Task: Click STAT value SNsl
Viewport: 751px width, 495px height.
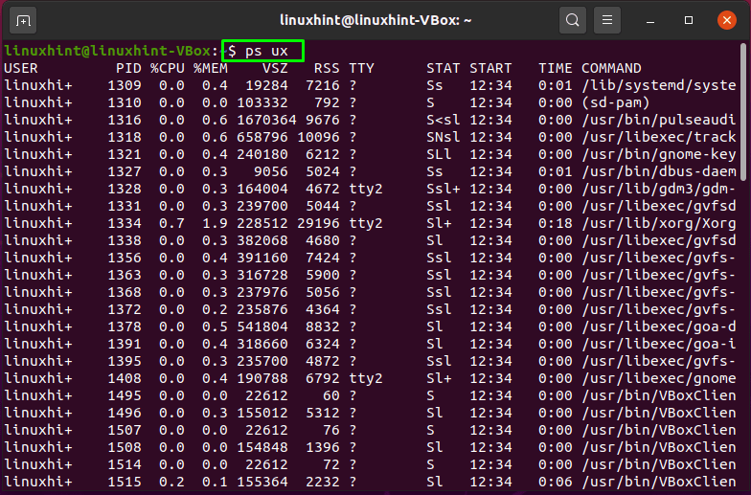Action: 443,138
